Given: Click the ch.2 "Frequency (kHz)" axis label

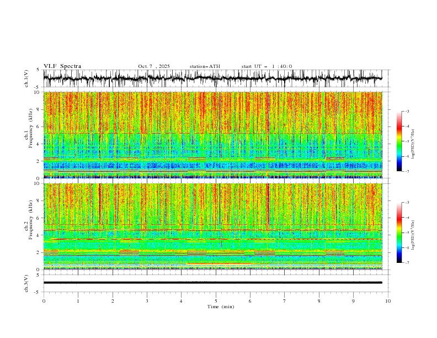Looking at the screenshot, I should (31, 220).
